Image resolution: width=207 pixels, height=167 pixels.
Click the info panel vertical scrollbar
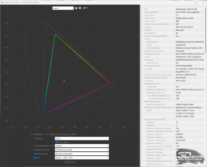[x=206, y=83]
